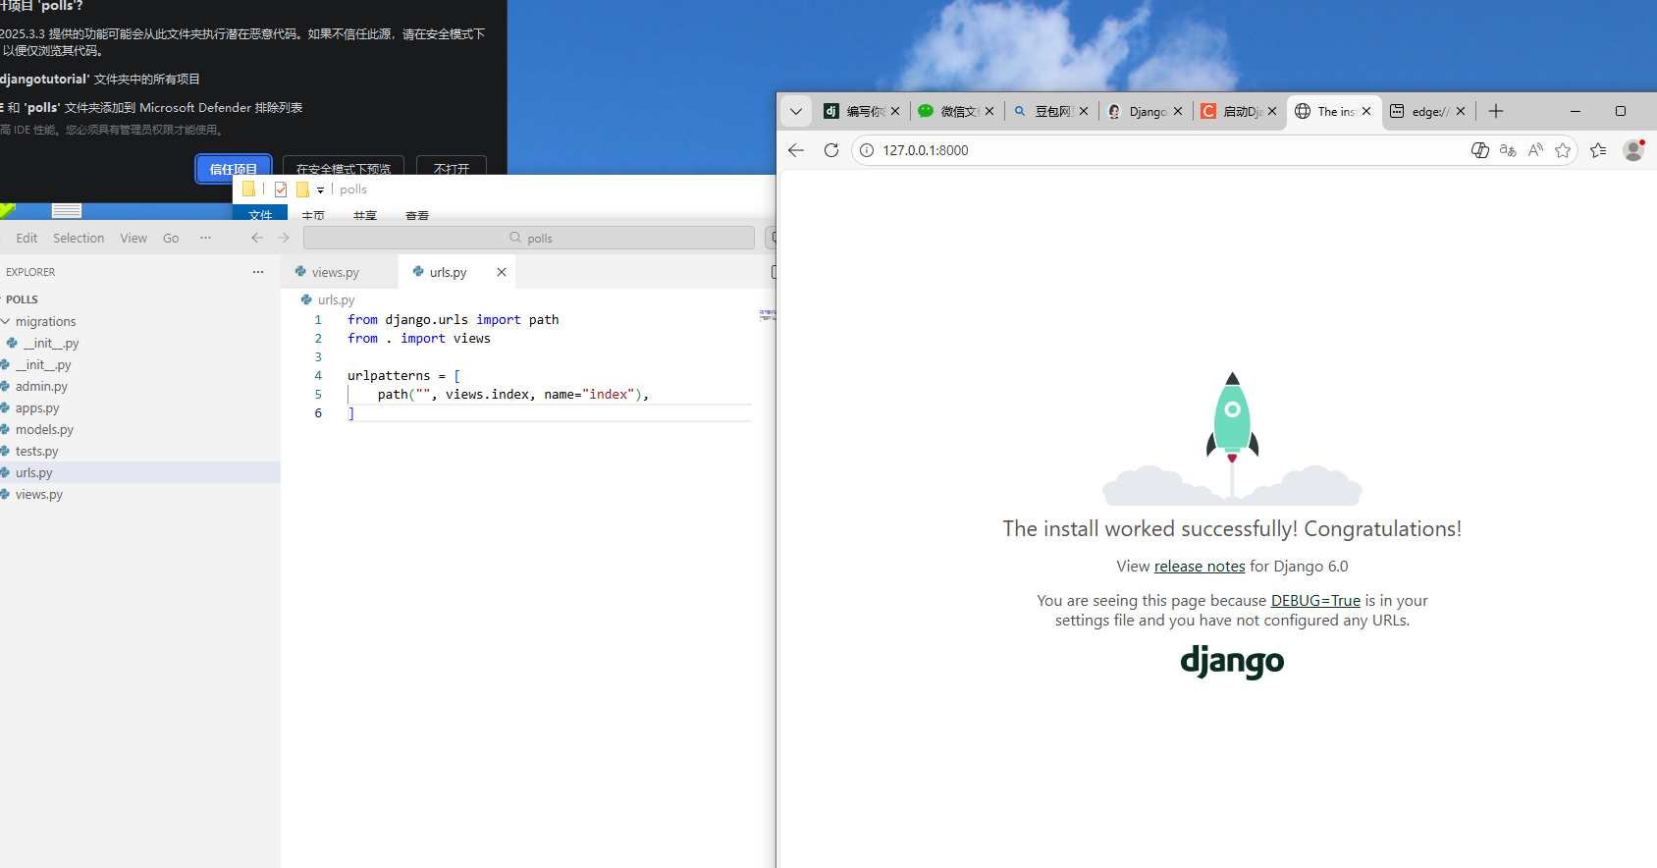This screenshot has width=1657, height=868.
Task: Open Explorer panel more actions ellipsis
Action: click(x=258, y=272)
